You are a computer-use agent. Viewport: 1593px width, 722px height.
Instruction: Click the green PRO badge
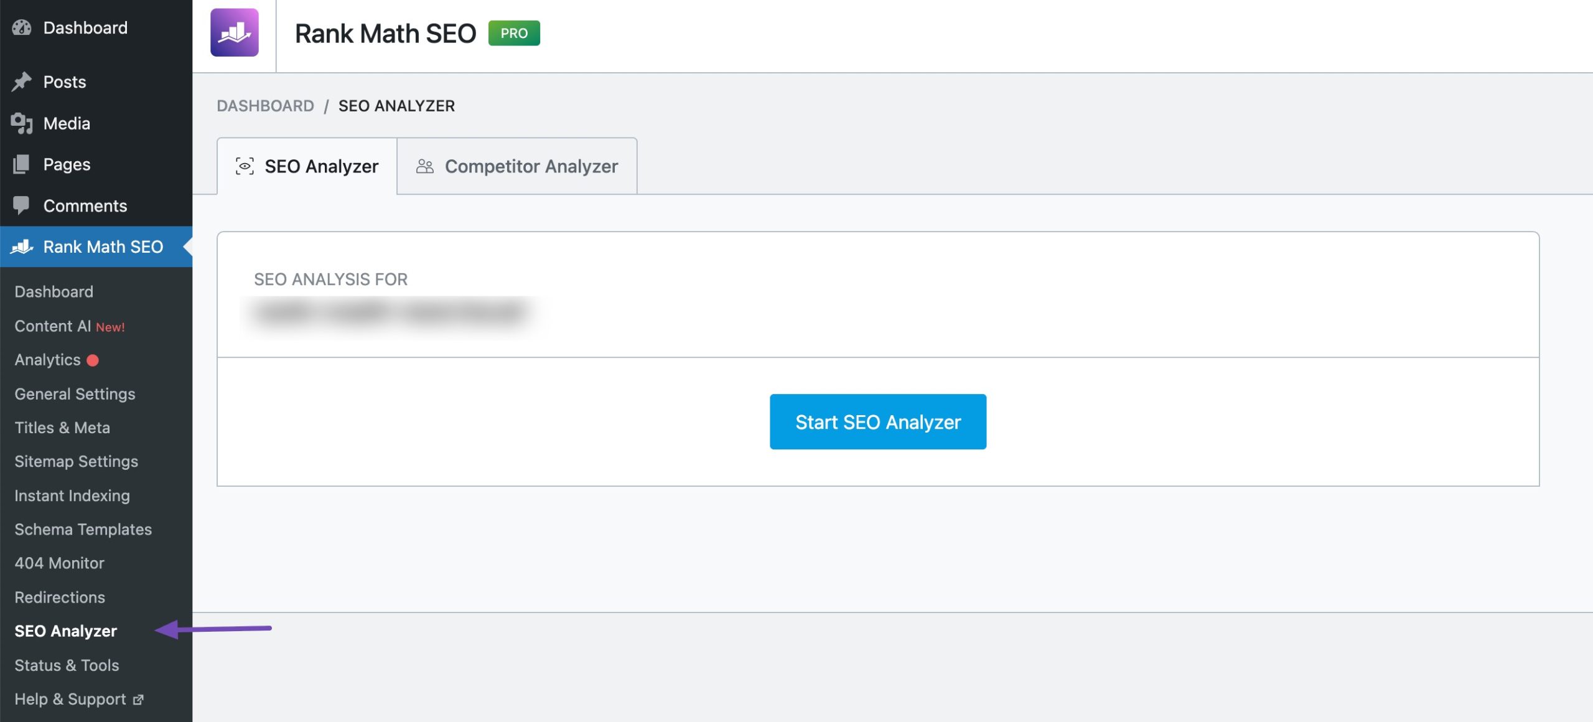514,33
